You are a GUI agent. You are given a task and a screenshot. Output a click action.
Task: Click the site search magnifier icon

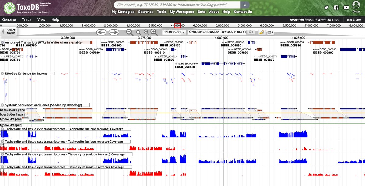tap(245, 5)
